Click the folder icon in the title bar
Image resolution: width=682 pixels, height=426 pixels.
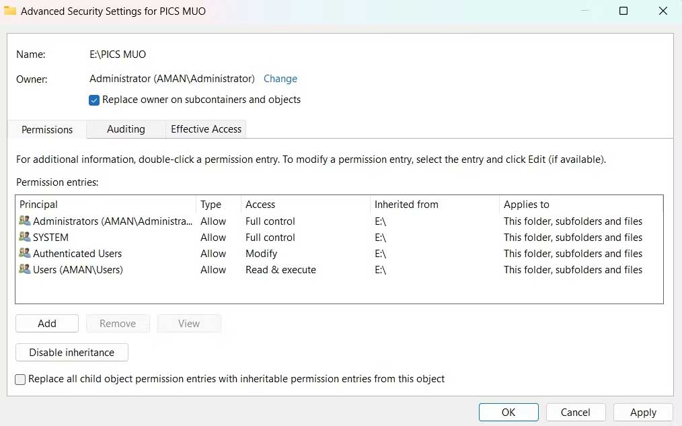(9, 11)
